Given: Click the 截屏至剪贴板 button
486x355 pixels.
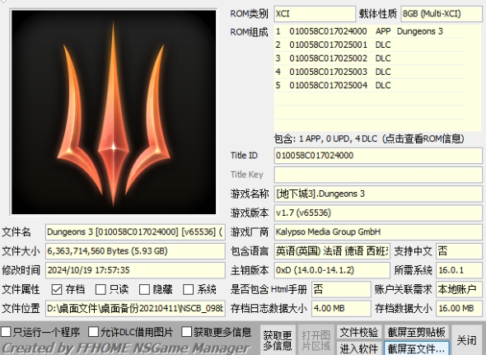Looking at the screenshot, I should click(417, 332).
